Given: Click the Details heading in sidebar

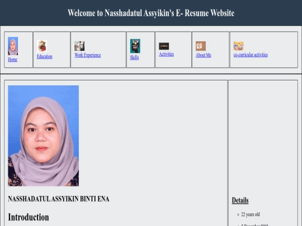Looking at the screenshot, I should 240,200.
